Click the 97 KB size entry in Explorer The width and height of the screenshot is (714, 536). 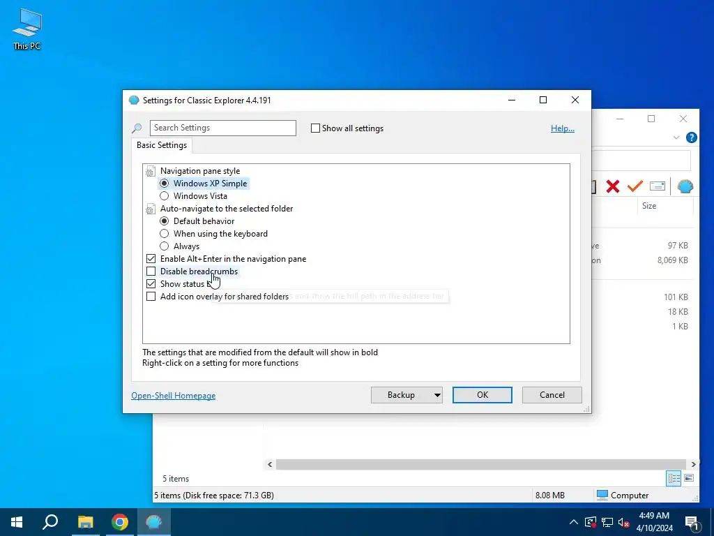[678, 245]
